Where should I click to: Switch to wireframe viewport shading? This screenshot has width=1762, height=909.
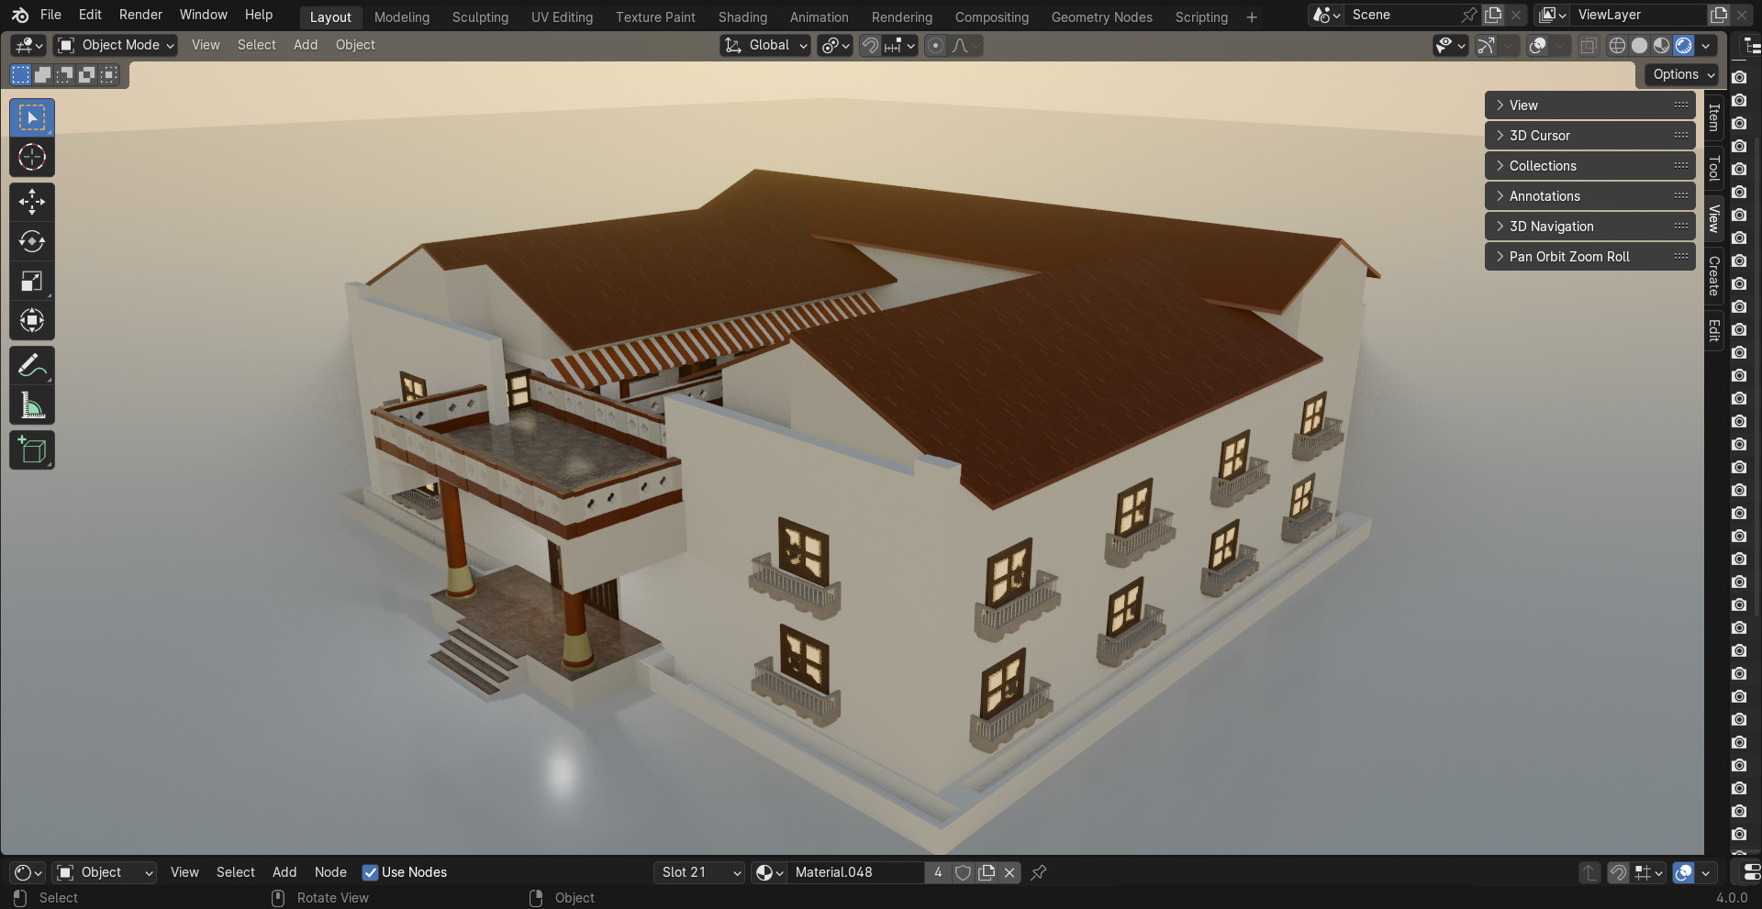(x=1617, y=45)
